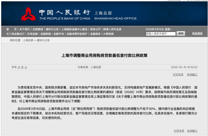Screen dimensions: 208x136
Task: Set font size to 大 (large)
Action: (19, 67)
